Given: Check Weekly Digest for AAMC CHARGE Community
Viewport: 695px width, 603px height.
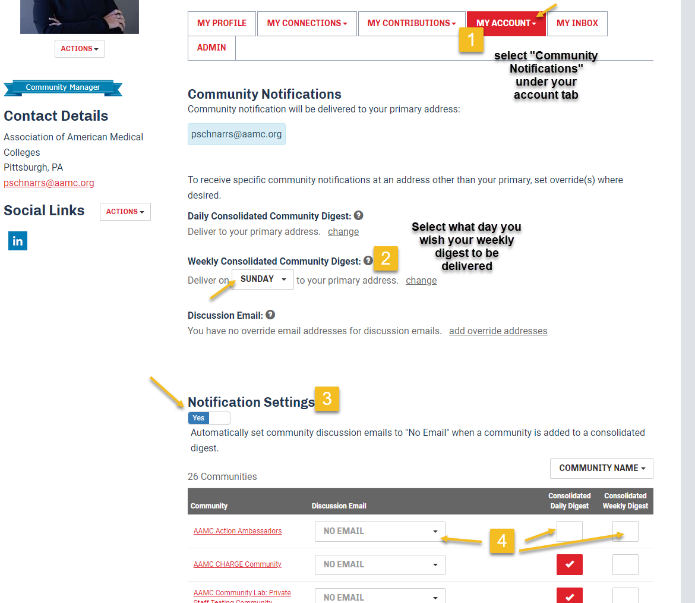Looking at the screenshot, I should click(625, 564).
